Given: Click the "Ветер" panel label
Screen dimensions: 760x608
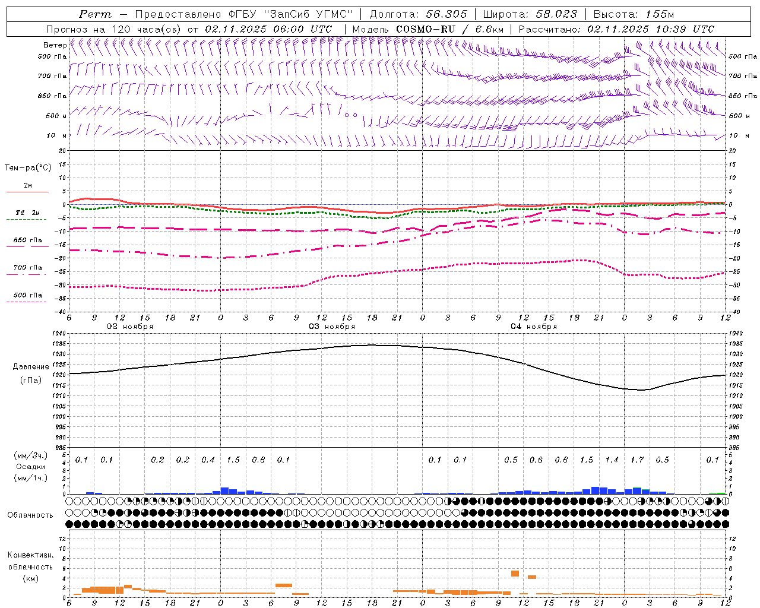Looking at the screenshot, I should [x=55, y=45].
